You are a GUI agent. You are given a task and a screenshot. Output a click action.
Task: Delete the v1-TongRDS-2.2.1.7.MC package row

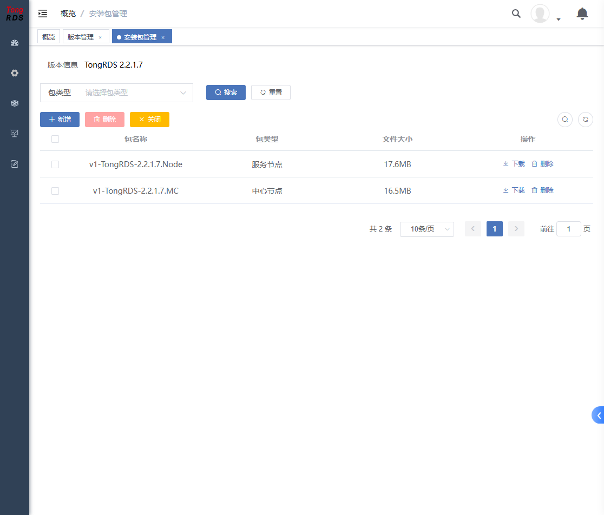point(542,190)
